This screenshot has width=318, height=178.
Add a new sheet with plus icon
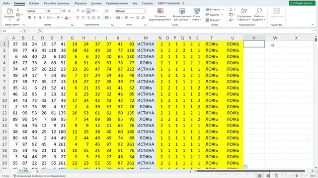pos(38,171)
